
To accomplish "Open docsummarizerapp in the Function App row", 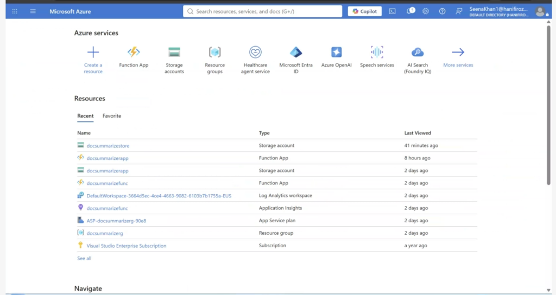I will [x=108, y=158].
